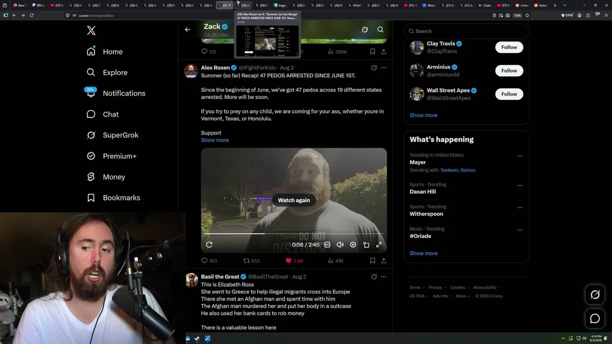Go back with the browser toolbar arrow
The image size is (612, 344).
pyautogui.click(x=14, y=15)
